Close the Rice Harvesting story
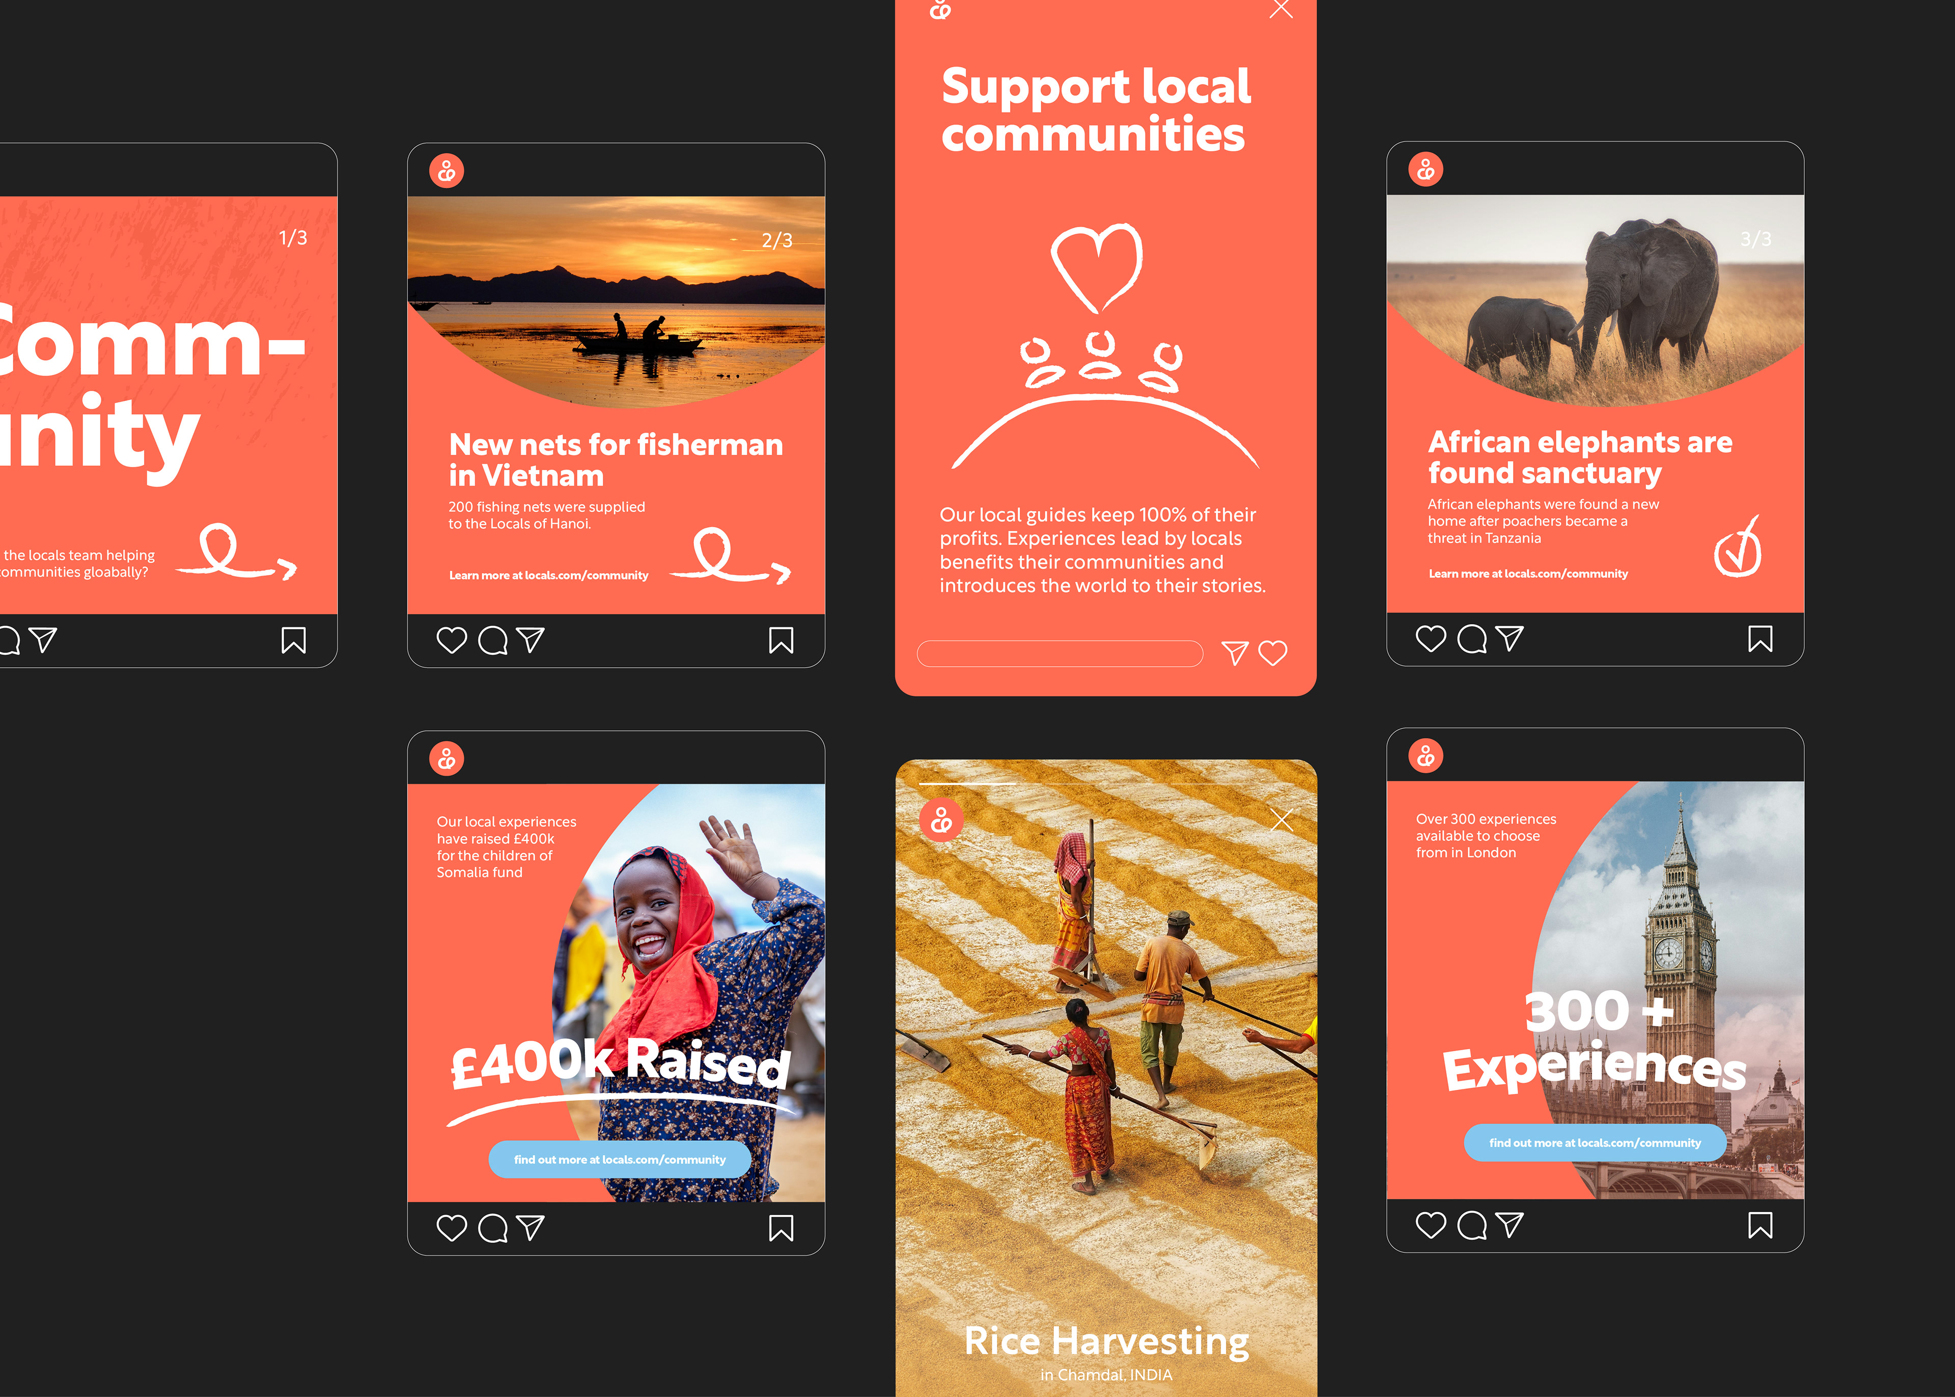 (x=1281, y=820)
